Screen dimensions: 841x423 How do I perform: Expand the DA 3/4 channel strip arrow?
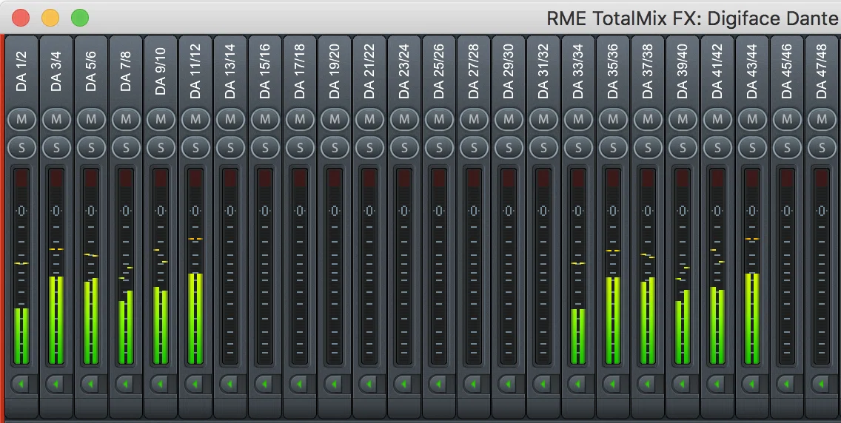coord(56,384)
